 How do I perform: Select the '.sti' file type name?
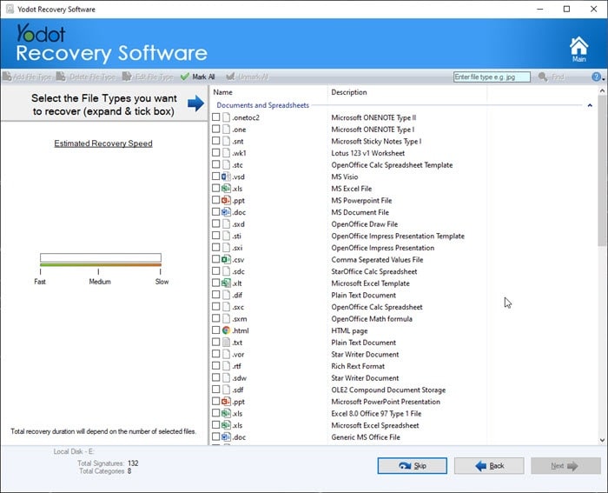point(236,236)
